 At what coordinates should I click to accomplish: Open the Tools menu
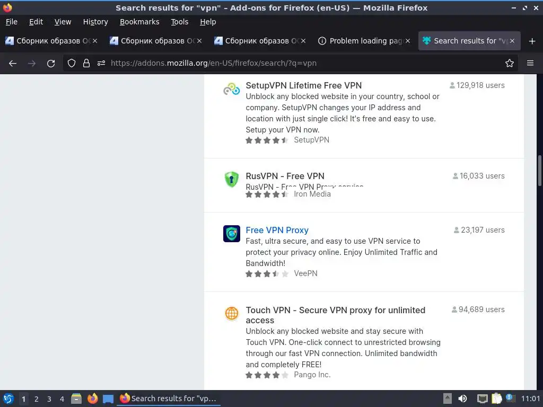179,22
